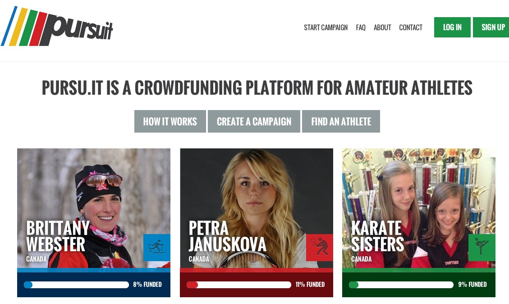Screen dimensions: 509x304
Task: Click Brittany Webster's 8% funded progress bar
Action: click(x=76, y=285)
